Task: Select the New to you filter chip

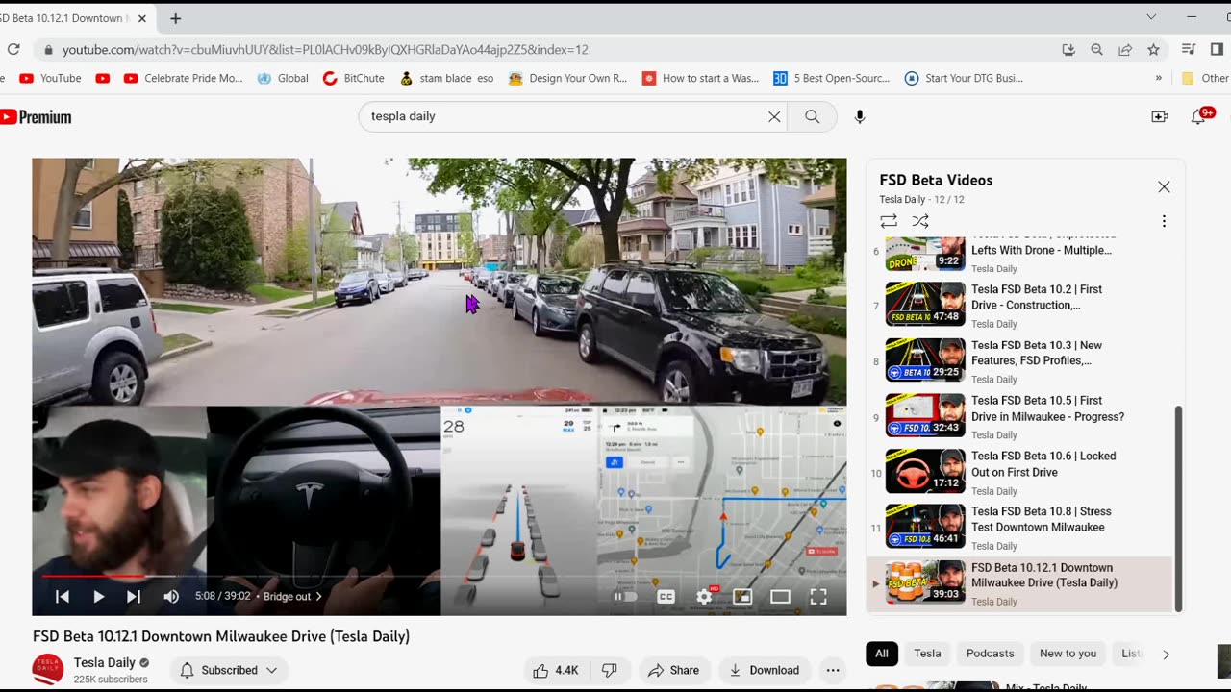Action: click(x=1068, y=654)
